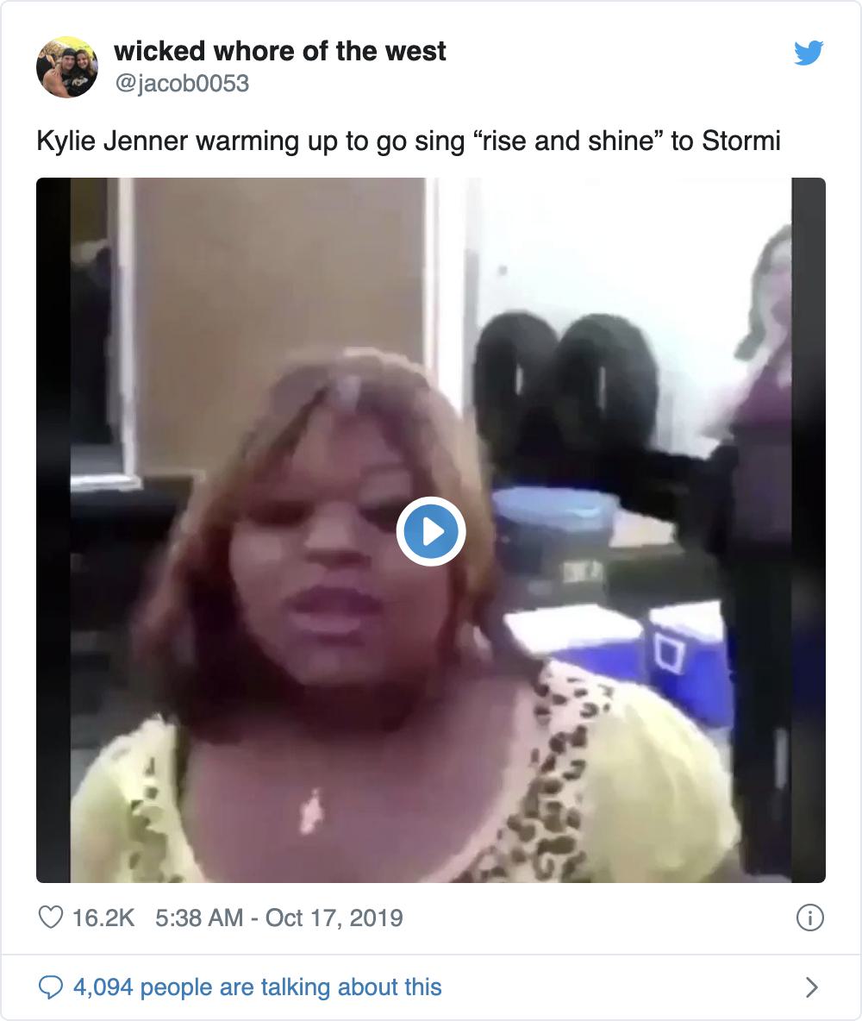Open the 4,094 people are talking link
Image resolution: width=862 pixels, height=1021 pixels.
(257, 987)
